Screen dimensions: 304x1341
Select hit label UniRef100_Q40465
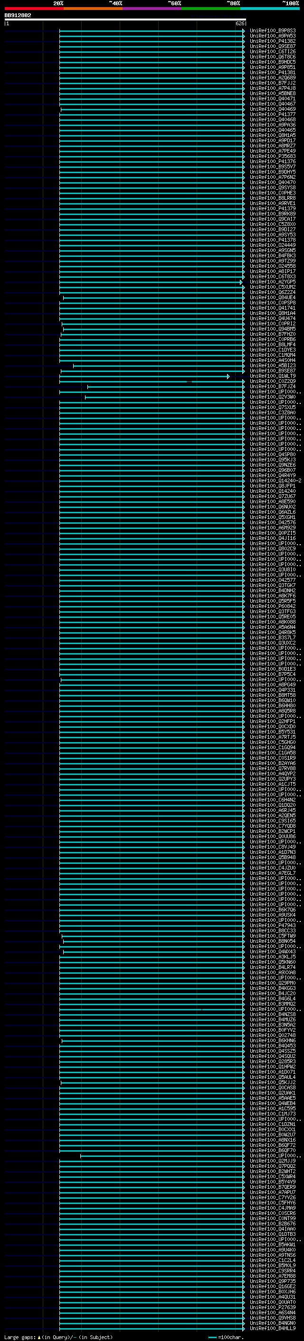point(273,130)
